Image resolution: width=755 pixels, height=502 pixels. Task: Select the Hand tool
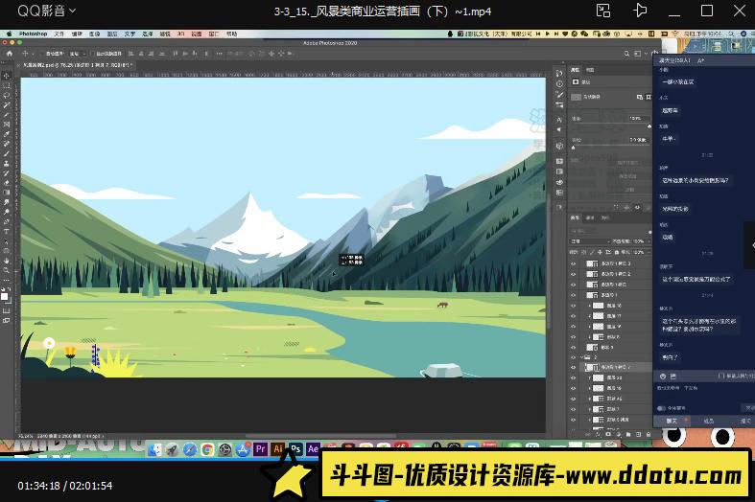pos(7,261)
